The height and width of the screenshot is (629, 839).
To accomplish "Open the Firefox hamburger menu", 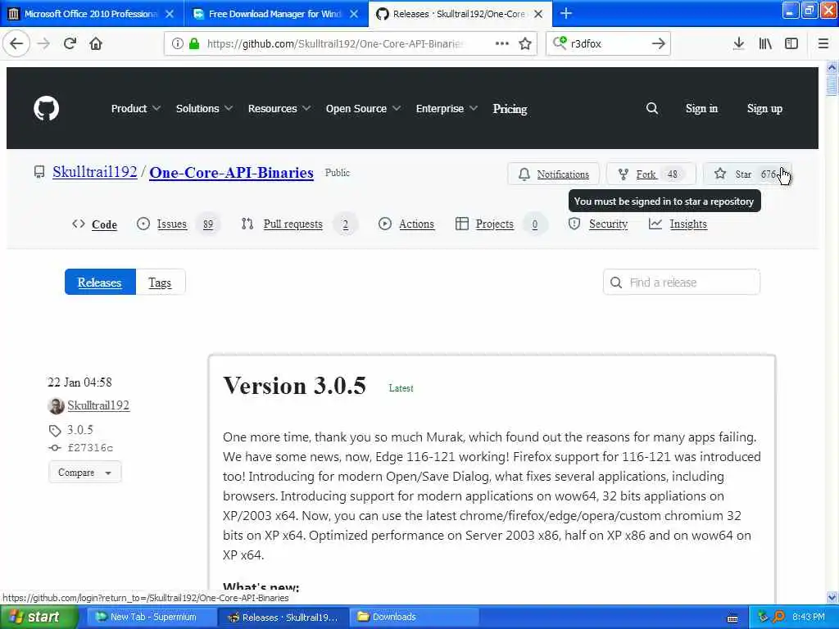I will click(823, 44).
